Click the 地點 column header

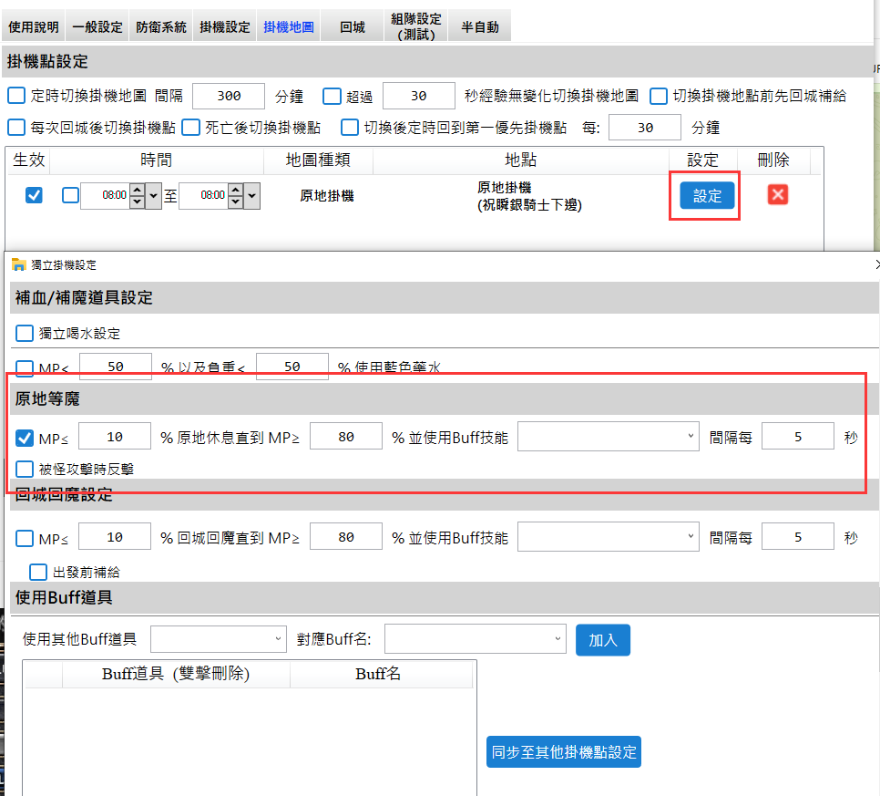520,160
